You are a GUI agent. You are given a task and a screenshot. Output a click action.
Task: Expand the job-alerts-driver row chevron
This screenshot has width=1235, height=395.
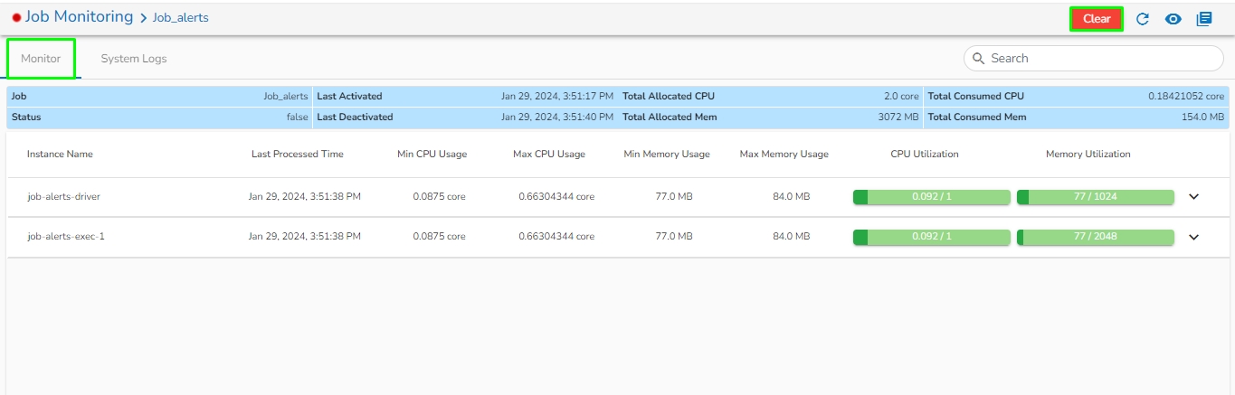(1193, 196)
